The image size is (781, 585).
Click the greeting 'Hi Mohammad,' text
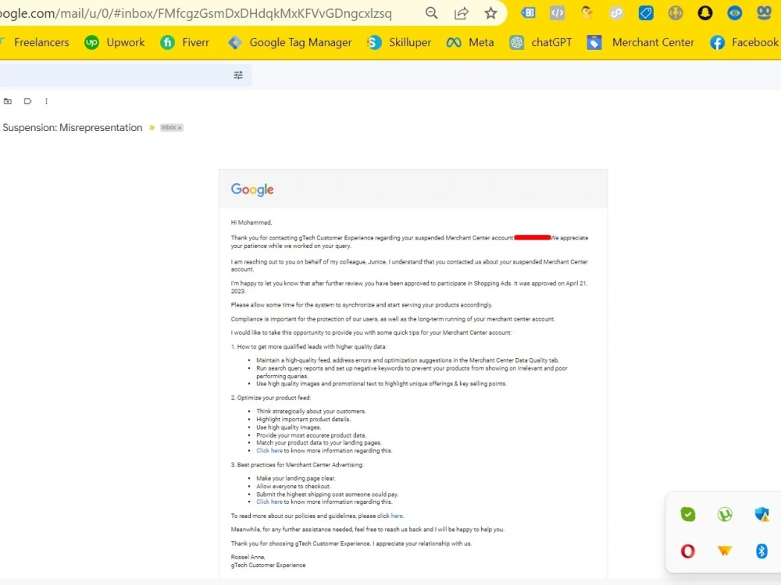[251, 222]
